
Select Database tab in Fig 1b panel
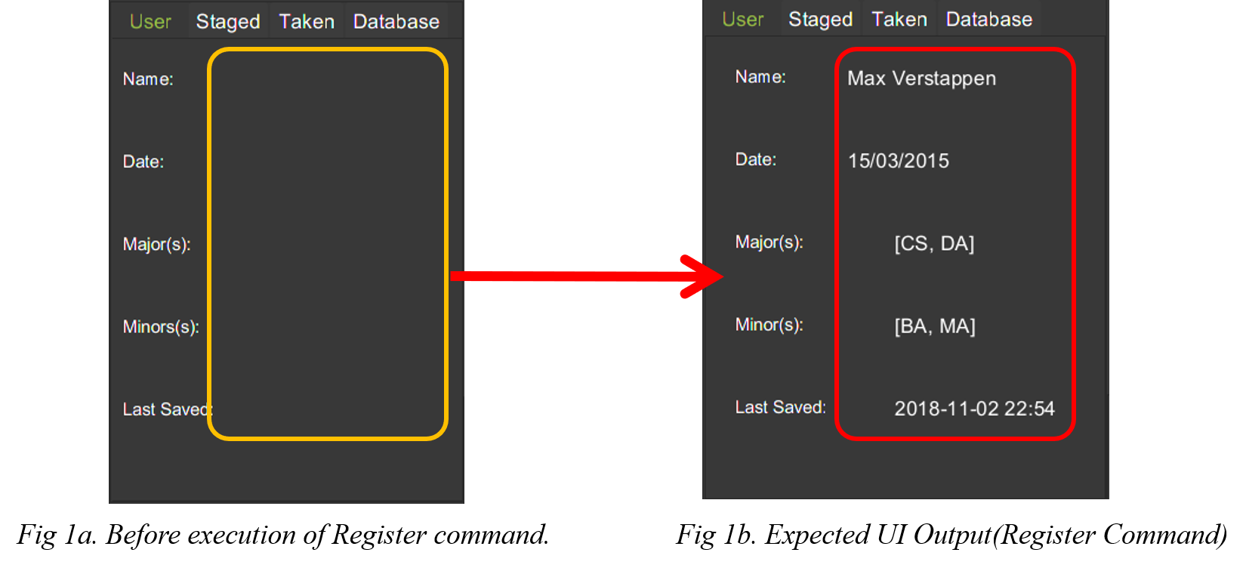coord(989,20)
